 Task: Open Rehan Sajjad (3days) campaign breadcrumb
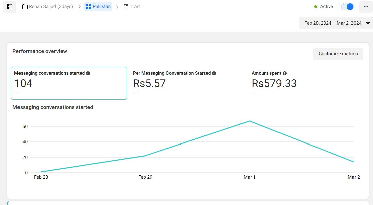[51, 7]
